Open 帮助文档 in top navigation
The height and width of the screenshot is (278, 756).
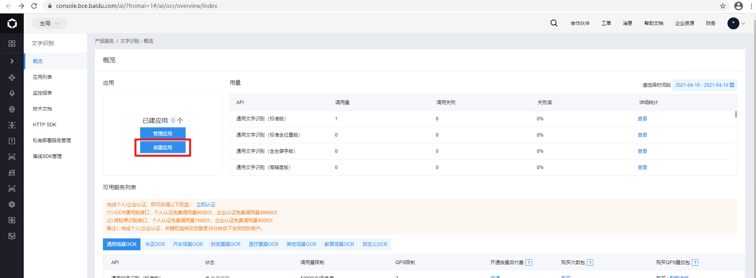pyautogui.click(x=654, y=23)
